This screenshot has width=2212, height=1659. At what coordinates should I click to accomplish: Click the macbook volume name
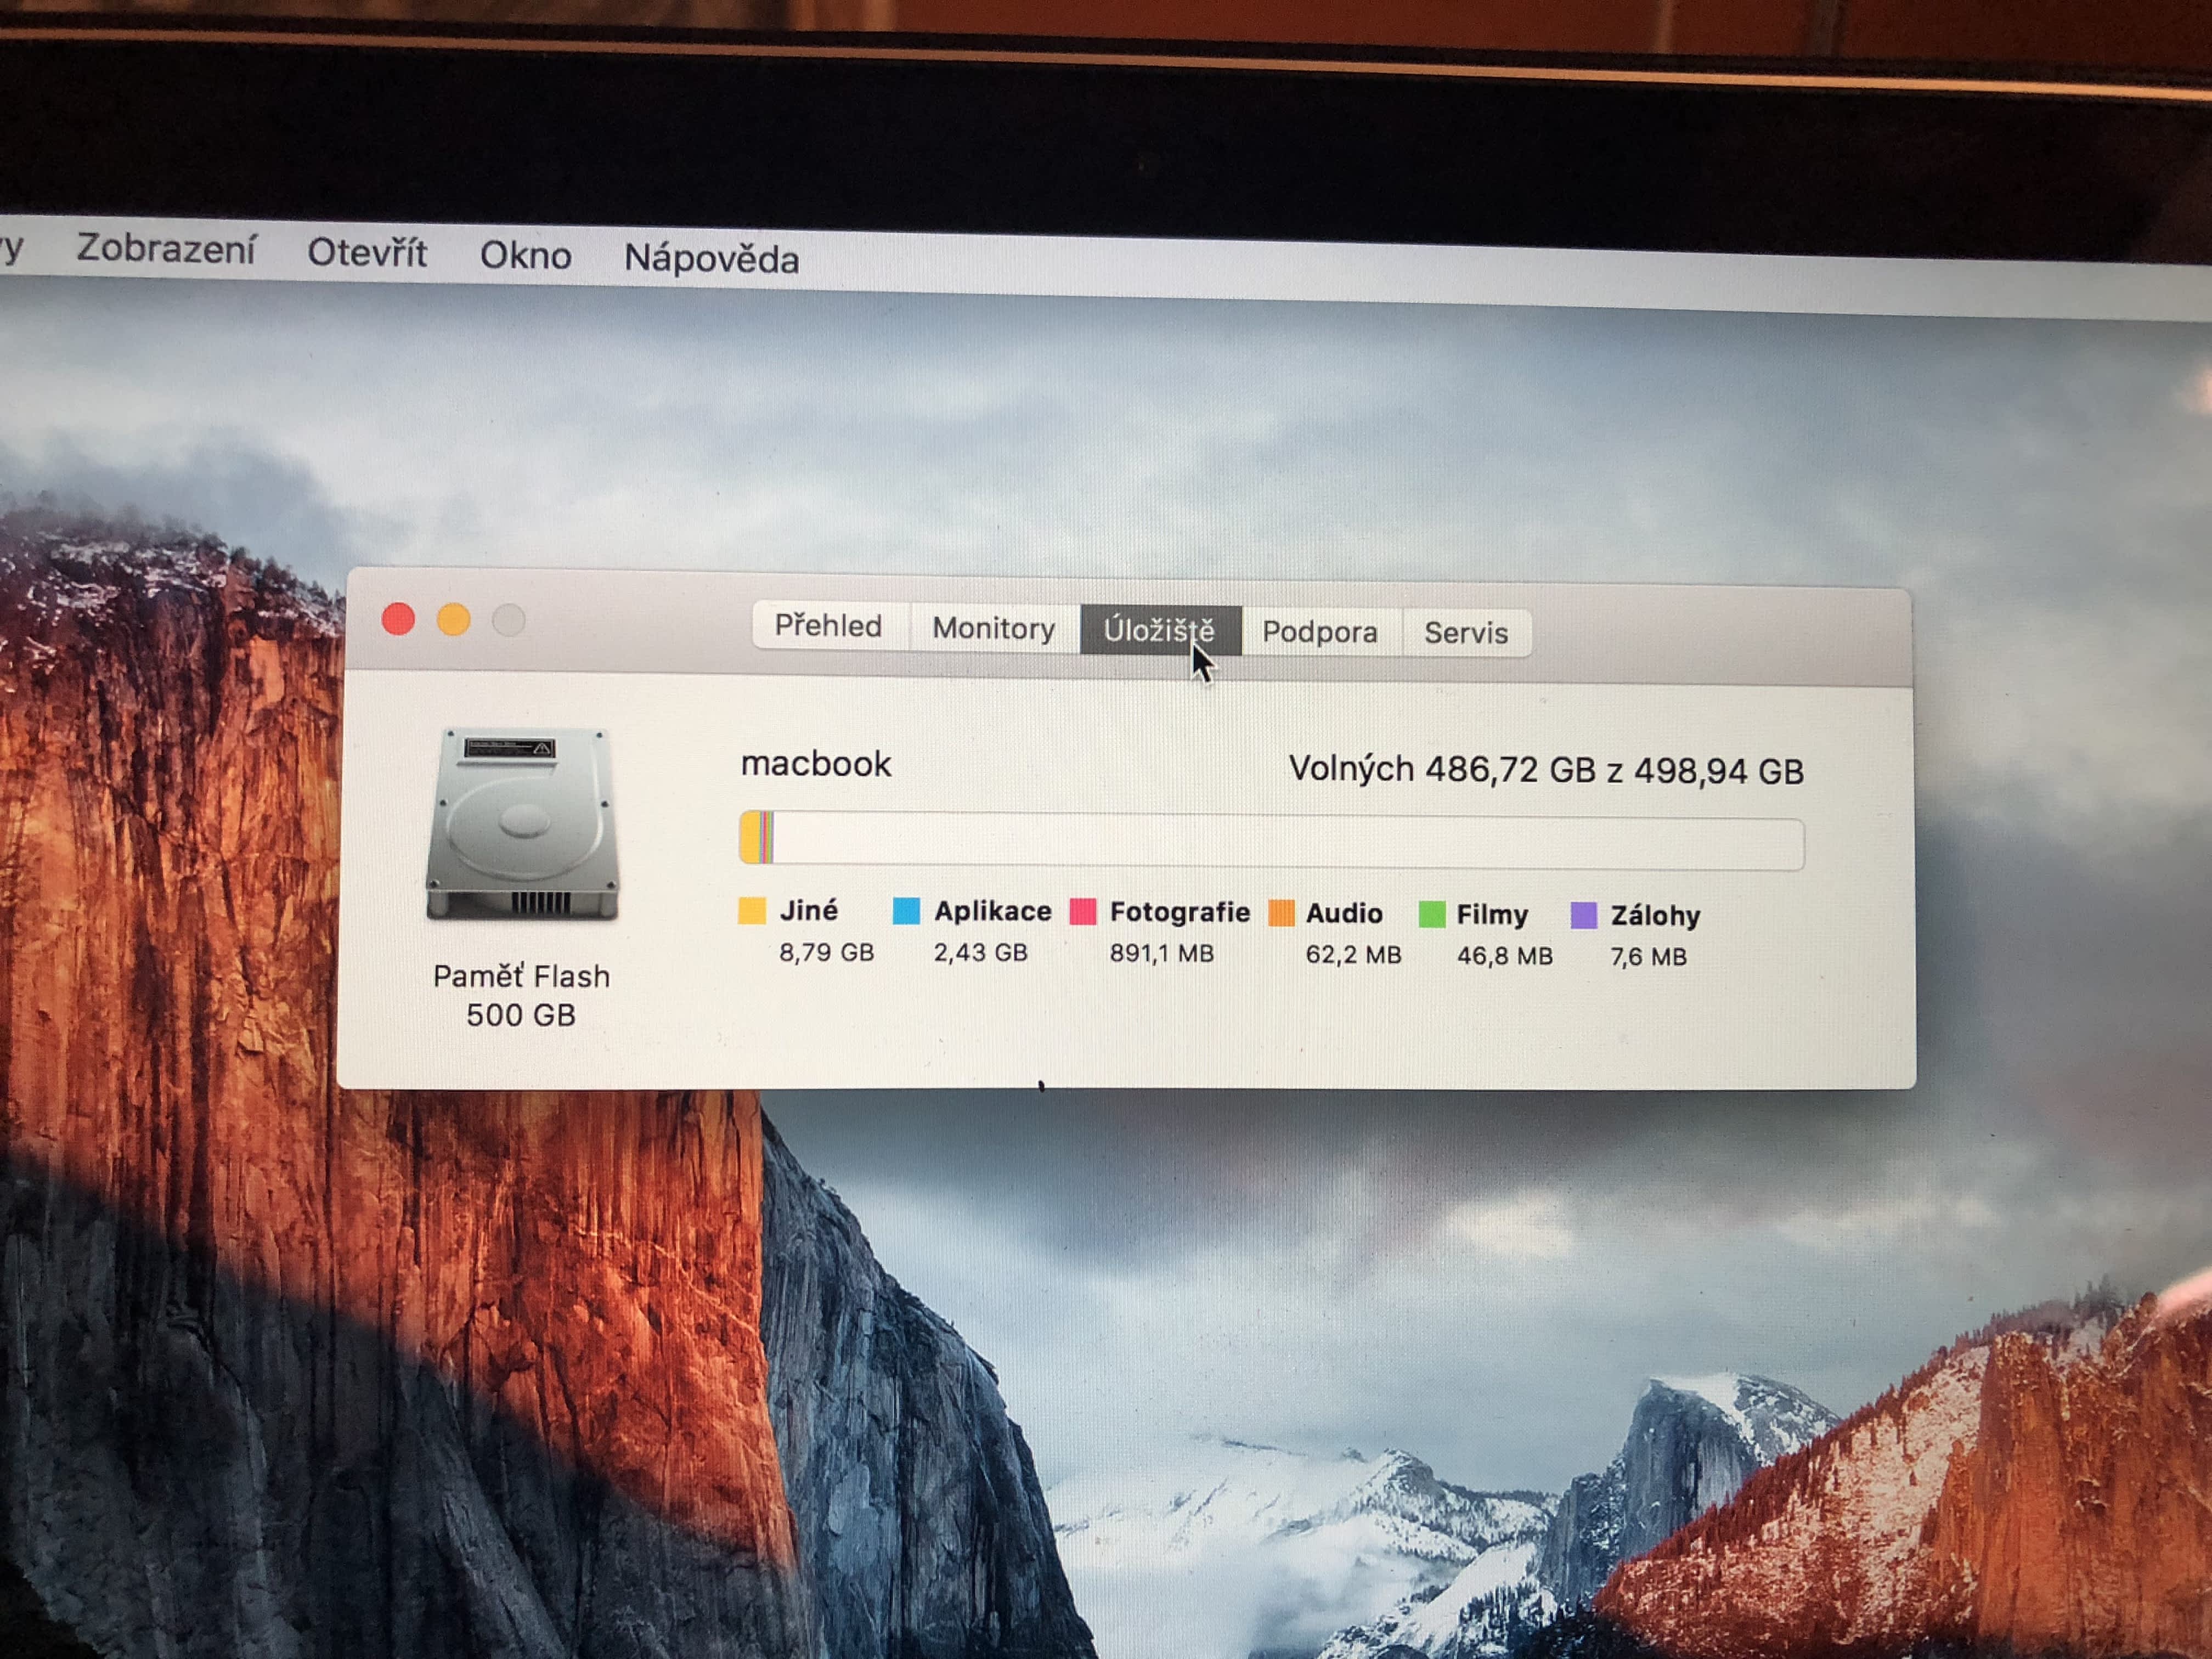click(815, 764)
